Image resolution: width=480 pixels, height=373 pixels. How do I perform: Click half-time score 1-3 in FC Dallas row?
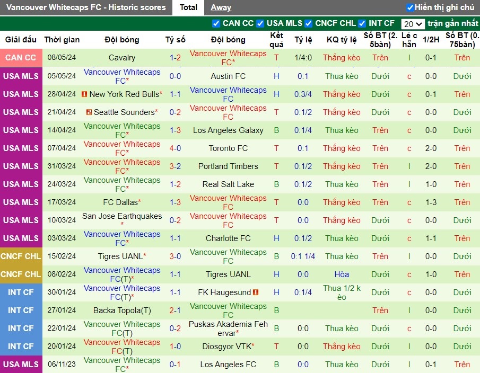click(431, 202)
